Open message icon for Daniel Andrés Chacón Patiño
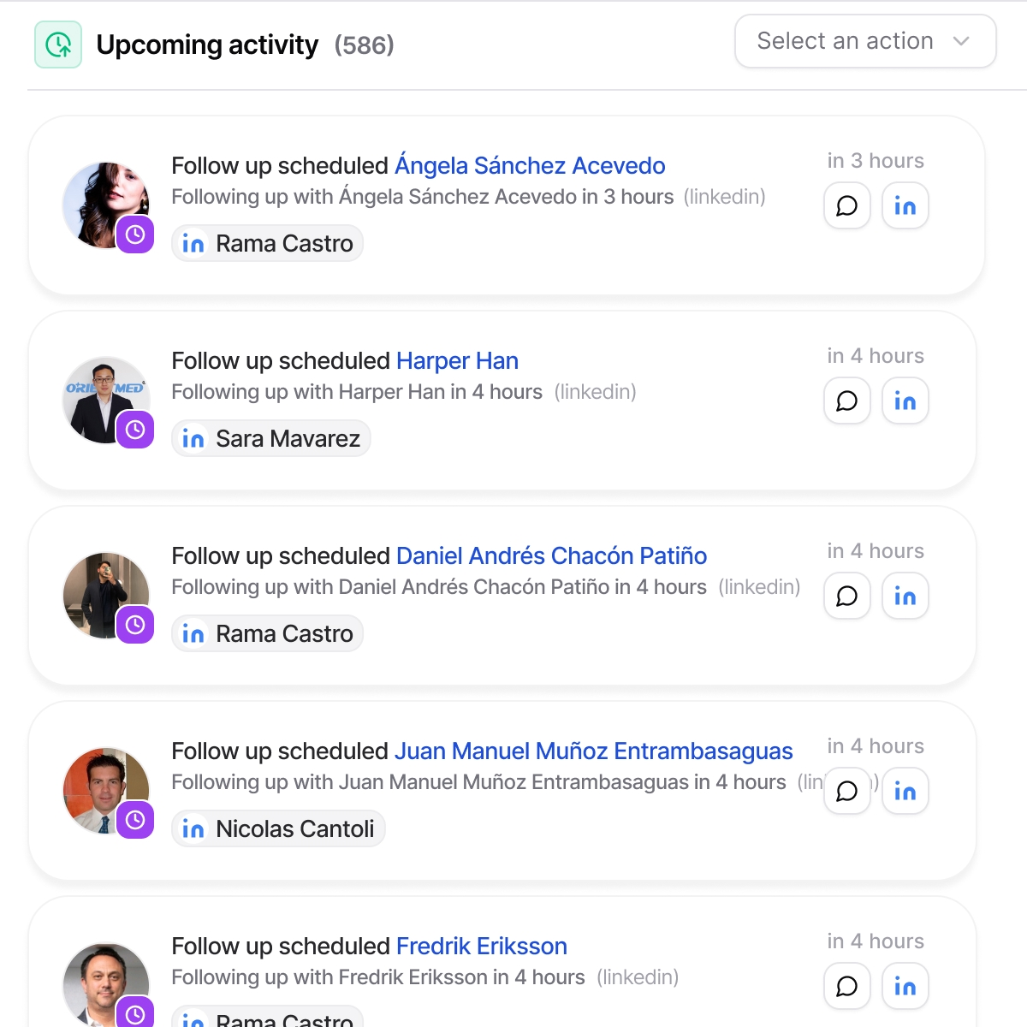1027x1027 pixels. (x=847, y=596)
